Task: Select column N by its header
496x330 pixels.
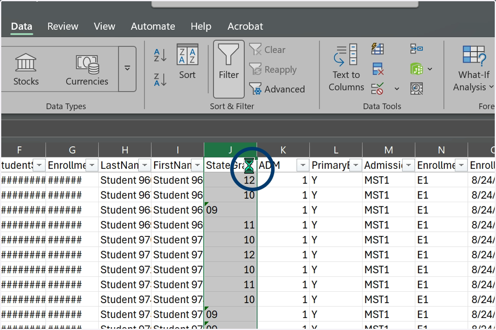Action: point(441,150)
